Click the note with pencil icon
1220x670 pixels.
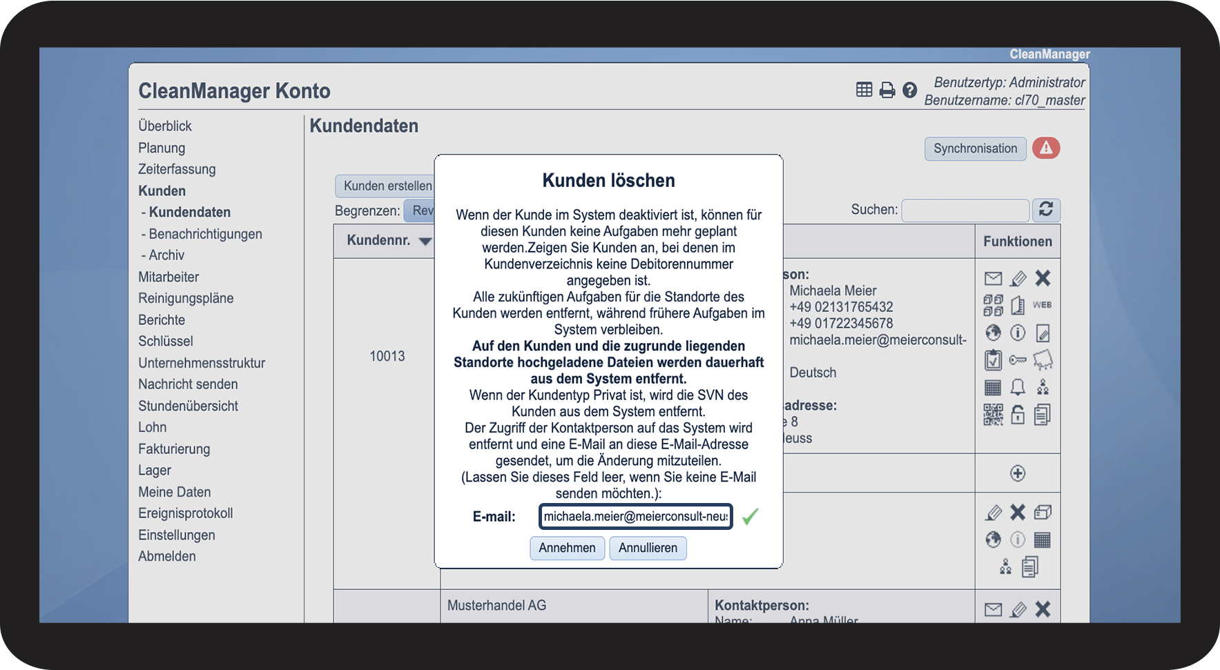pyautogui.click(x=1043, y=333)
